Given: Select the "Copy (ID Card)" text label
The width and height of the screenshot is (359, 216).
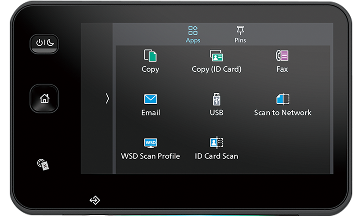Looking at the screenshot, I should pyautogui.click(x=216, y=69).
